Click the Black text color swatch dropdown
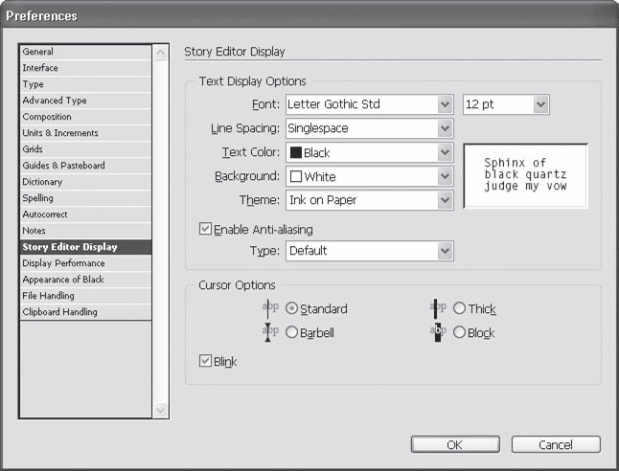 [x=369, y=153]
